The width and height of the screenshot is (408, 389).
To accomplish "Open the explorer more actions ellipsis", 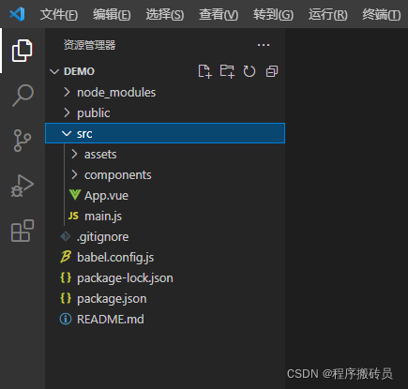I will tap(264, 45).
